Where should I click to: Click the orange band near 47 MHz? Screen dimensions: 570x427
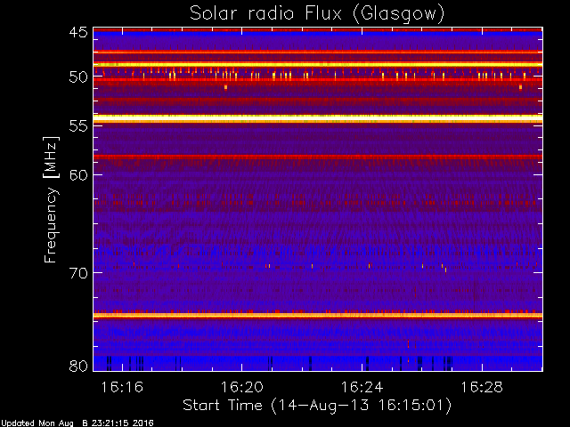point(318,52)
